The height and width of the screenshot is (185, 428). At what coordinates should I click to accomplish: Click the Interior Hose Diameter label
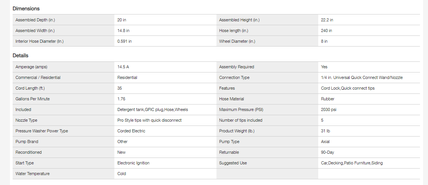[39, 41]
